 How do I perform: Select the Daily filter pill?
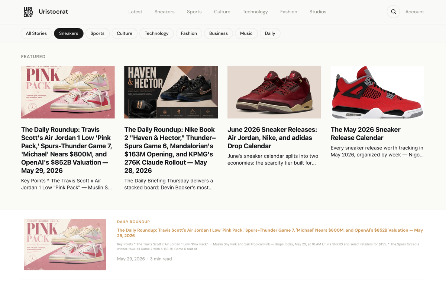270,33
